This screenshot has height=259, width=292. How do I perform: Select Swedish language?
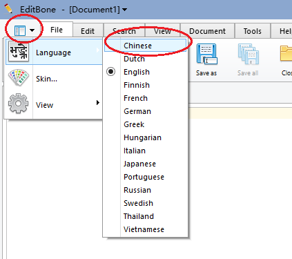click(x=145, y=203)
